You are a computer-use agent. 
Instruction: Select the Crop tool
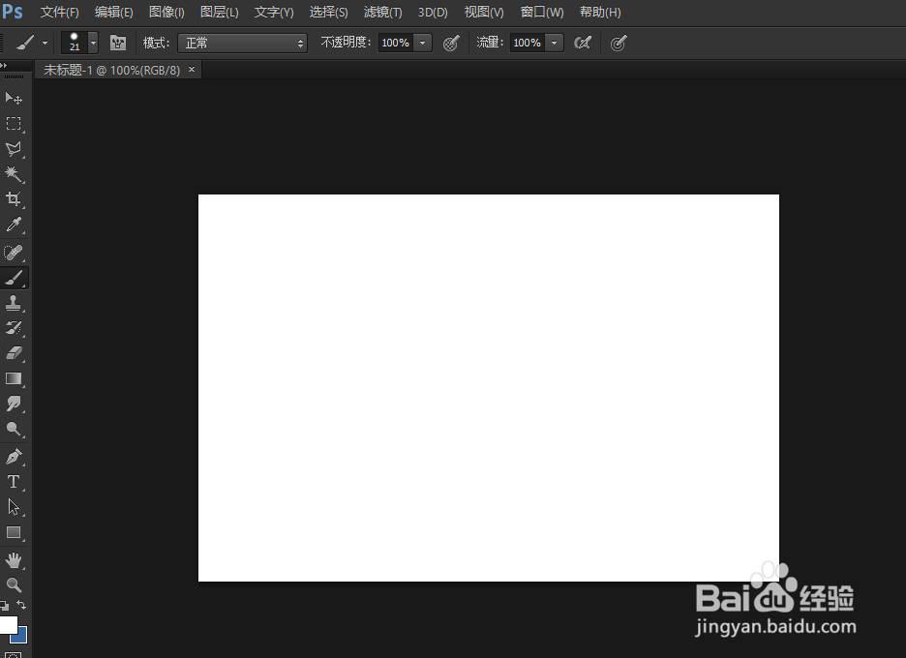14,199
